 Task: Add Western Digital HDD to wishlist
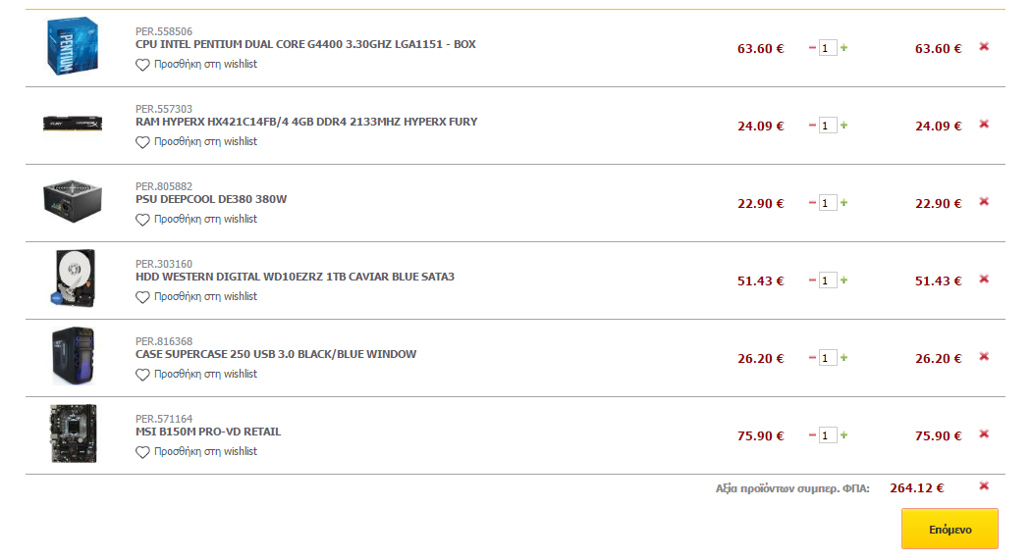pyautogui.click(x=196, y=297)
